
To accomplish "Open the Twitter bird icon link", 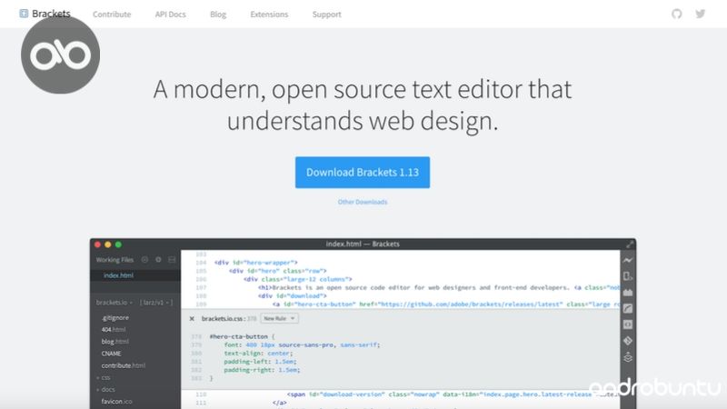I will (700, 14).
